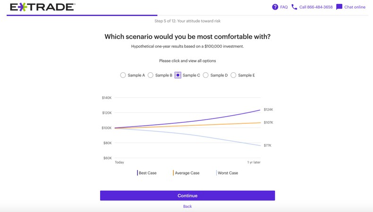Viewport: 373px width, 212px height.
Task: Select Sample A radio button
Action: 123,75
